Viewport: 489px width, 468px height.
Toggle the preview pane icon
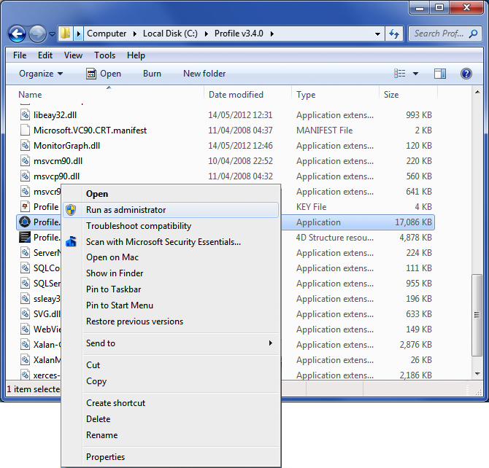439,74
